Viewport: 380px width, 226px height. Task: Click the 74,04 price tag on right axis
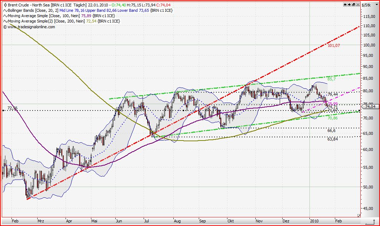[x=371, y=107]
